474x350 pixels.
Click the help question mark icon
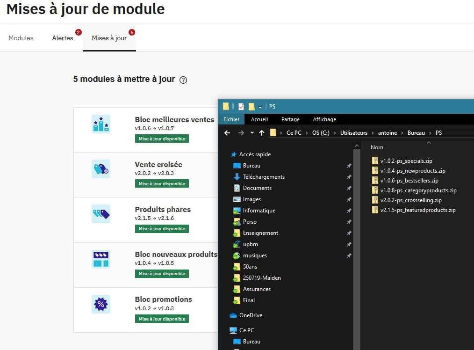[x=183, y=80]
